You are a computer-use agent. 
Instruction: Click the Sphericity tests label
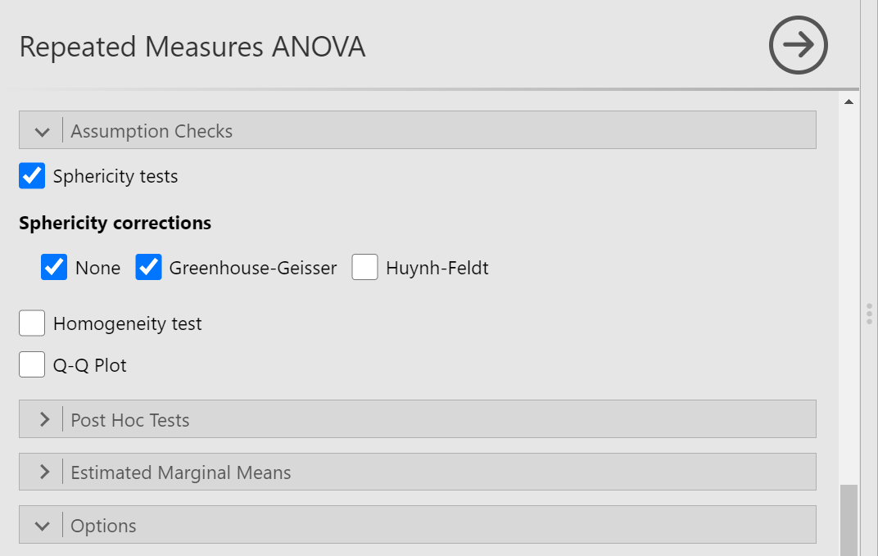point(115,176)
